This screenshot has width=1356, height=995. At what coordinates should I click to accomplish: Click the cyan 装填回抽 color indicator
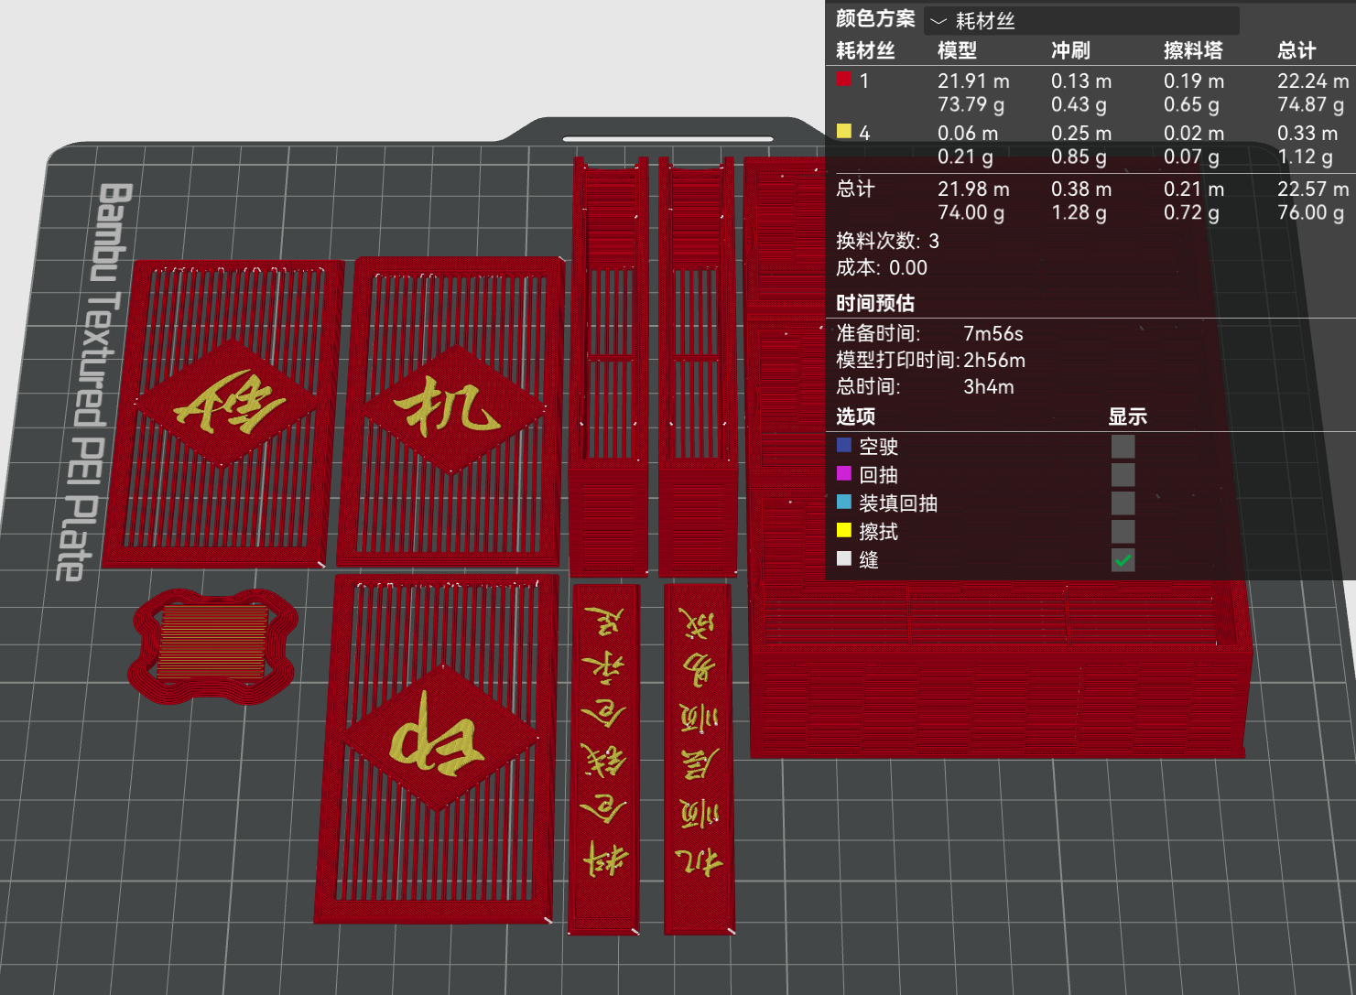pyautogui.click(x=844, y=502)
